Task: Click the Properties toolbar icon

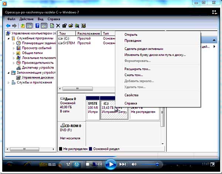Action: point(64,26)
